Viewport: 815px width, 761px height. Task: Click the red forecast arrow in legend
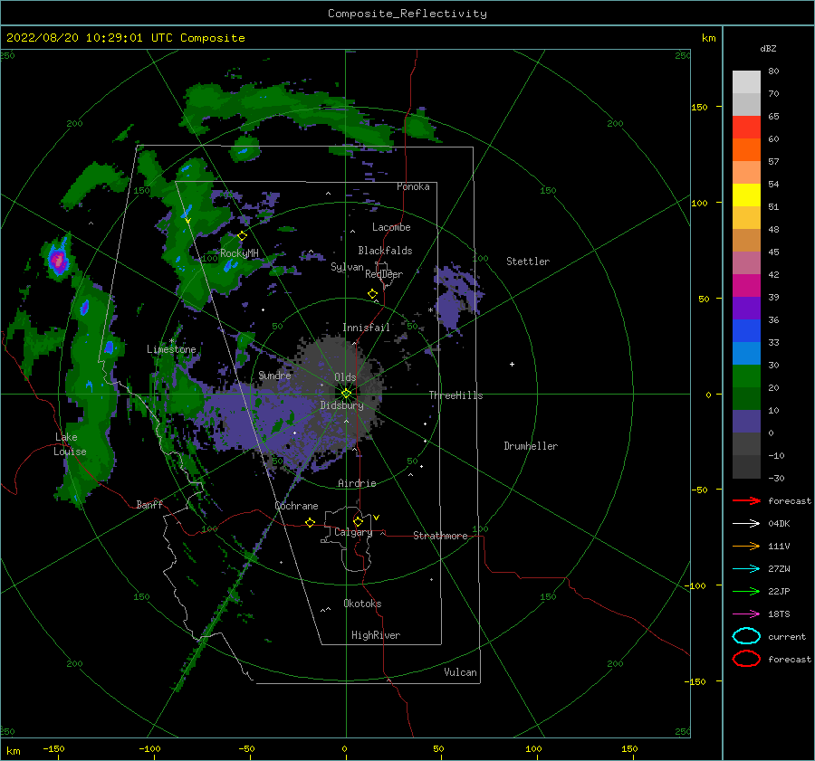pos(746,500)
